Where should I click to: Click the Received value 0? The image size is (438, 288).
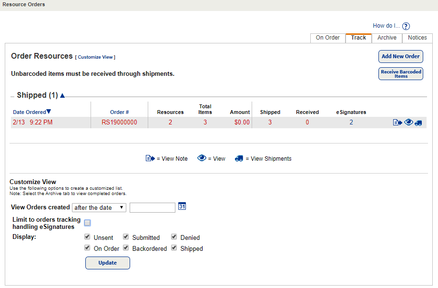(x=307, y=123)
